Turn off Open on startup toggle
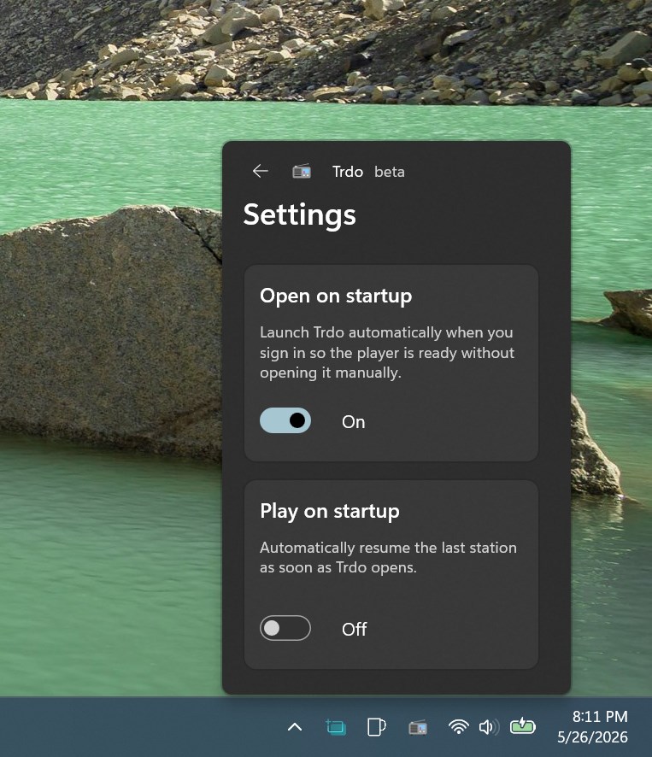This screenshot has height=757, width=652. click(285, 420)
